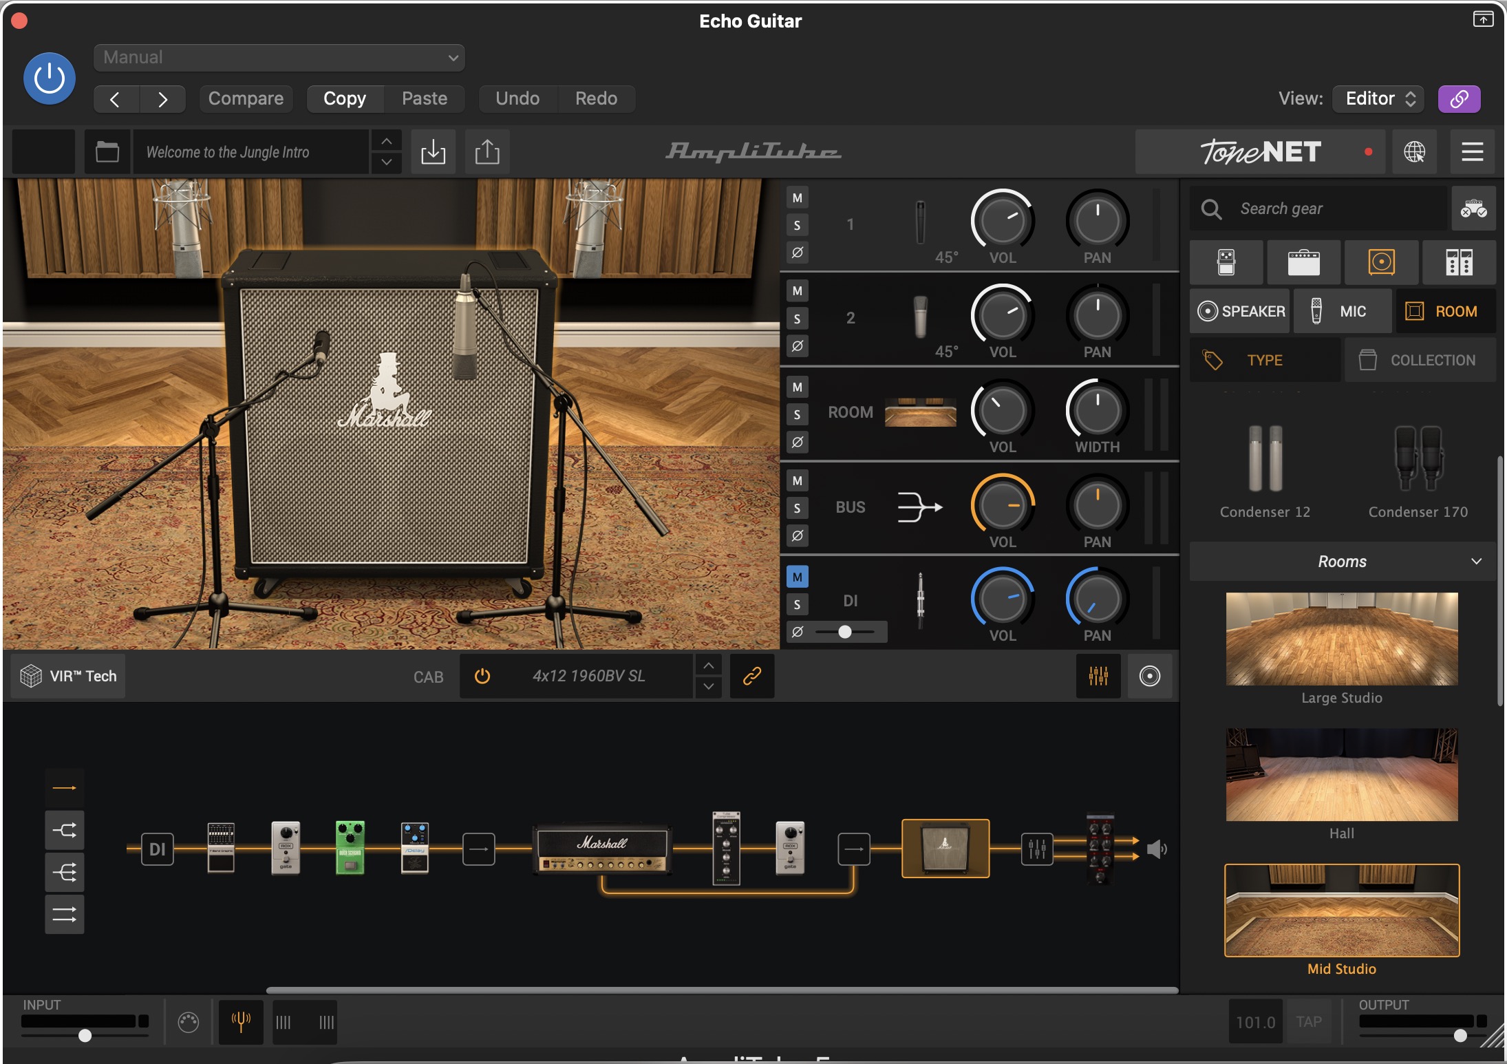
Task: Open the preset browser folder icon
Action: point(107,151)
